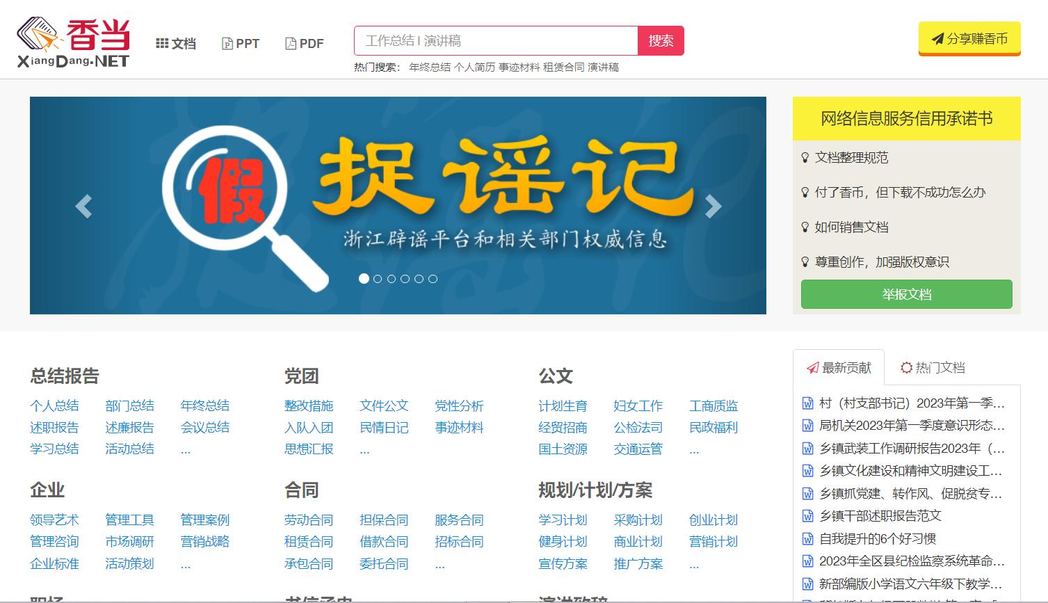
Task: Click the lightbulb beside 尊重创作，加强版权意识
Action: tap(805, 262)
